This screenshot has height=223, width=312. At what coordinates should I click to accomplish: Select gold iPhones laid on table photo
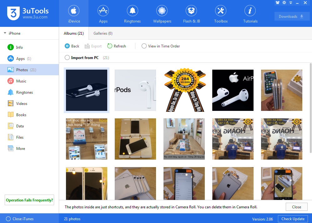point(135,139)
